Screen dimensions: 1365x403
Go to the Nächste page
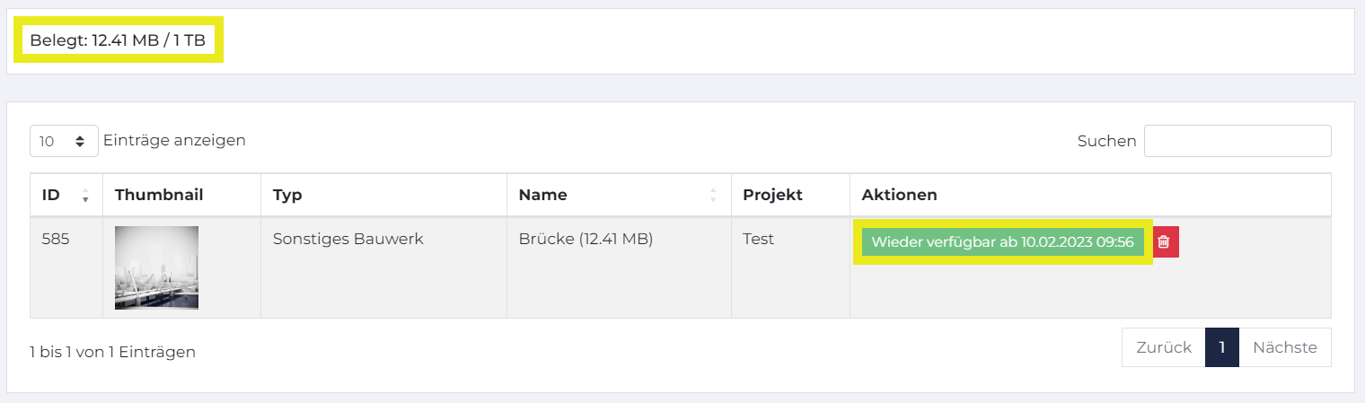(1285, 347)
